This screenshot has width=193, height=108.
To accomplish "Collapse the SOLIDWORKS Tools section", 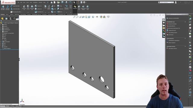I will tap(185, 22).
